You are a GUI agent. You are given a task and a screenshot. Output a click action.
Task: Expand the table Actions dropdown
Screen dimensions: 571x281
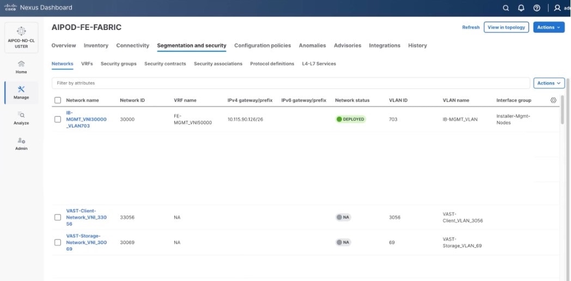coord(549,83)
